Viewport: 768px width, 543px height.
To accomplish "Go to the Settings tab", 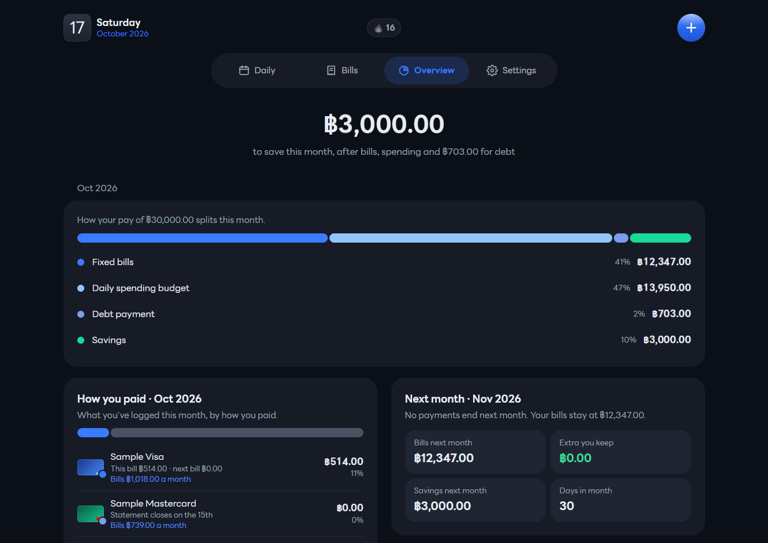I will pos(511,70).
